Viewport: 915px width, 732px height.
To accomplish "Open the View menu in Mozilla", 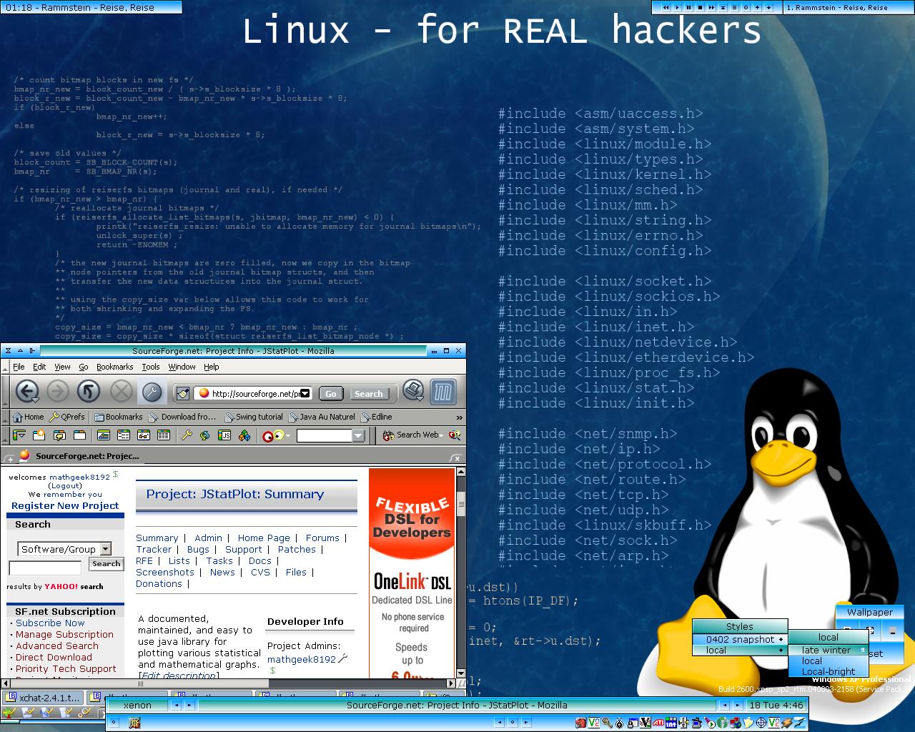I will [63, 367].
